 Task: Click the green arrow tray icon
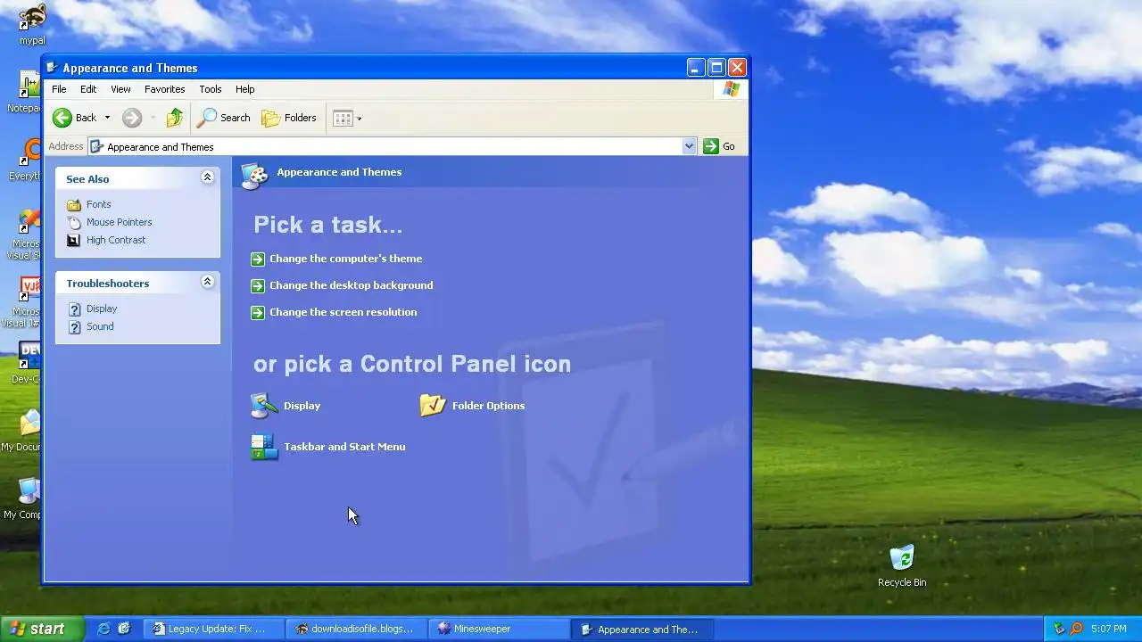(x=1059, y=629)
